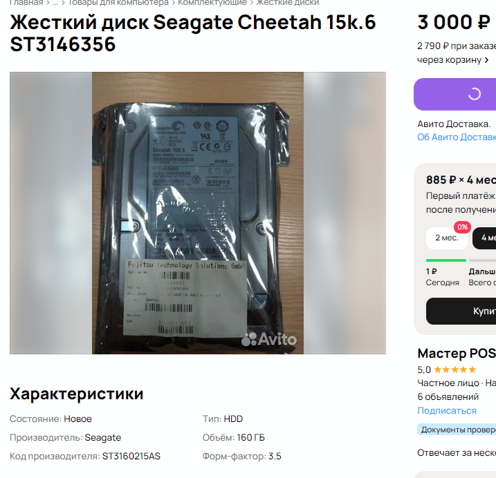View the seller's 6 объявлений
The height and width of the screenshot is (478, 496).
pyautogui.click(x=448, y=396)
